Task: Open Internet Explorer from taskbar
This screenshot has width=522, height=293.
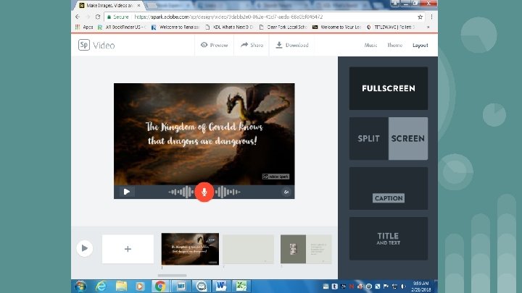Action: click(x=101, y=286)
